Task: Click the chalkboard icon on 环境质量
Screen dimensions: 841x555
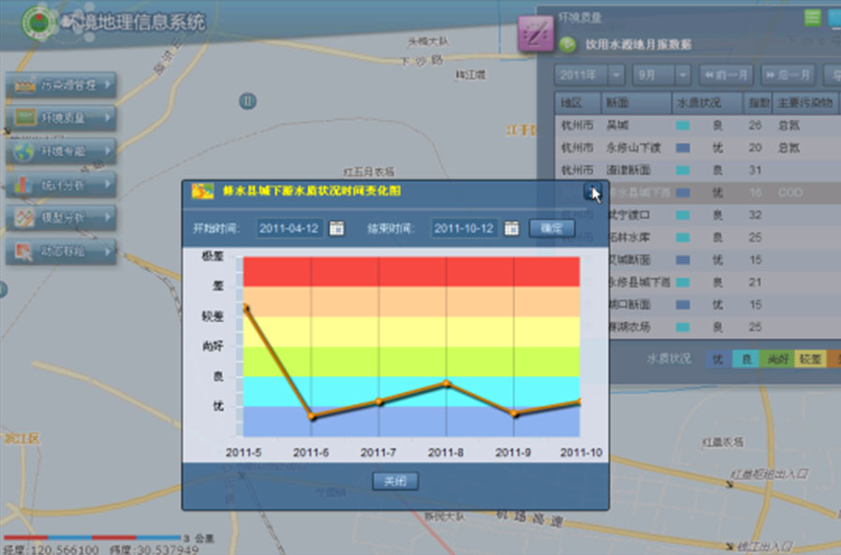Action: coord(24,117)
